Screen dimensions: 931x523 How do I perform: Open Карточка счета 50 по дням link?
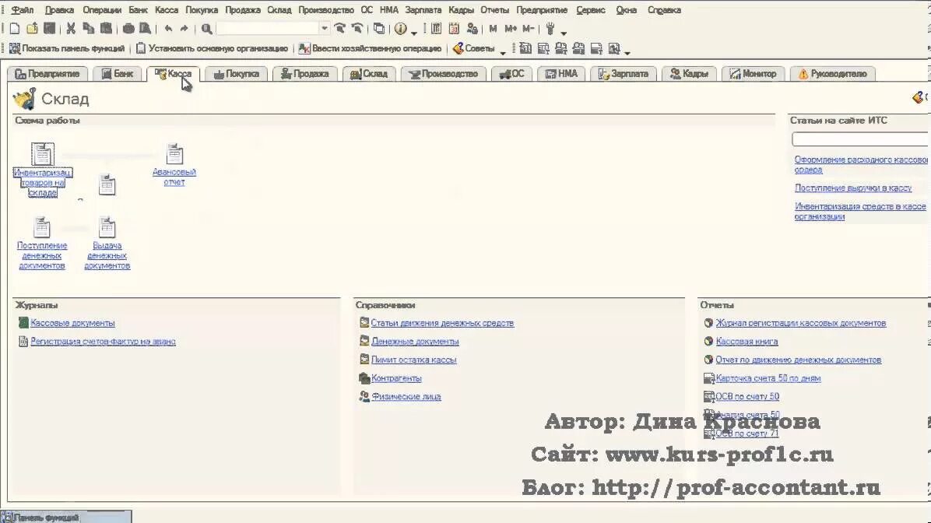coord(768,378)
